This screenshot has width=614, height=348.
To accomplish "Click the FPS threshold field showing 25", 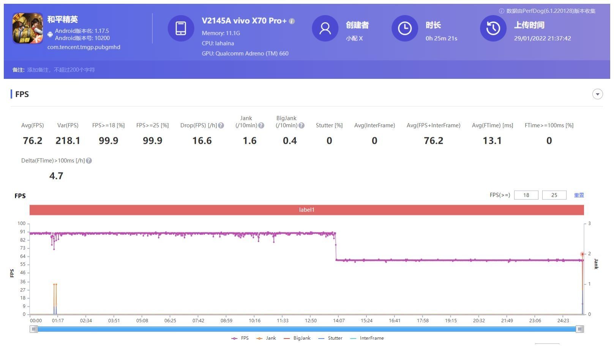I will coord(554,195).
